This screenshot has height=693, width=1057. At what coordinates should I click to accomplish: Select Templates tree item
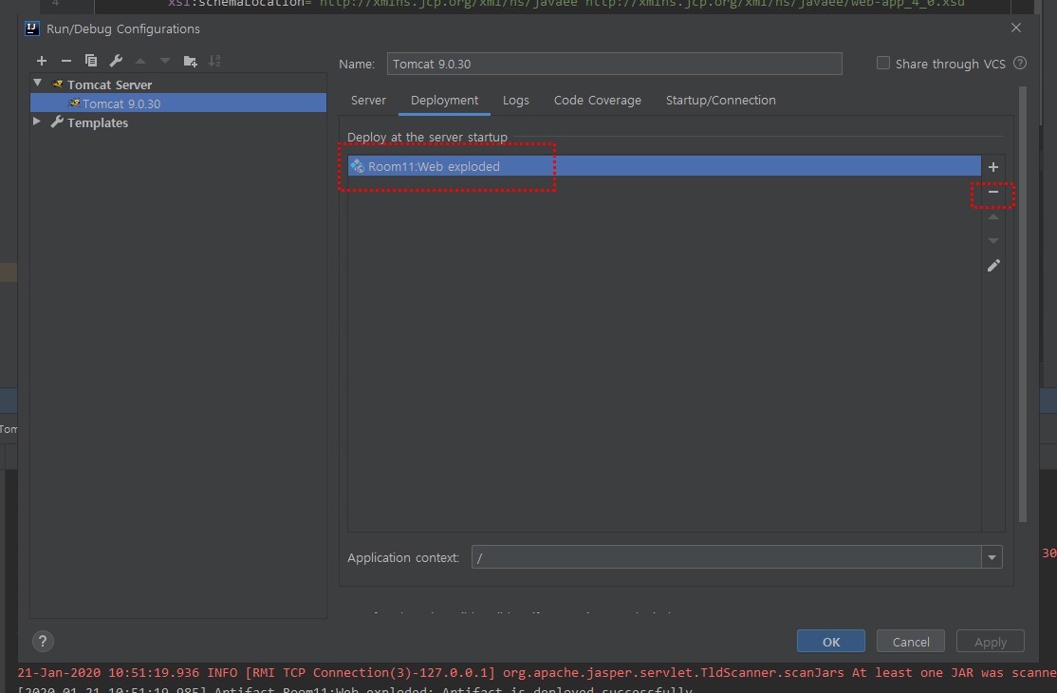point(97,122)
